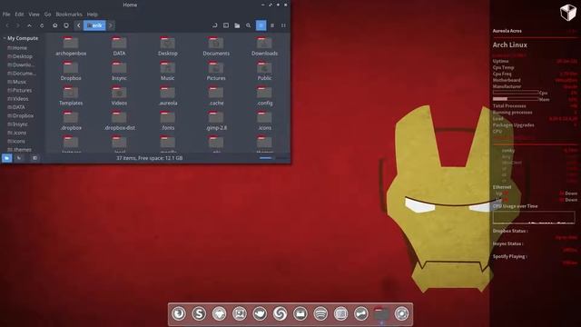581x327 pixels.
Task: Launch the 'S' app from the dock
Action: tap(199, 313)
